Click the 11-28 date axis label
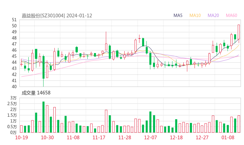244x145 pixels. pos(125,137)
